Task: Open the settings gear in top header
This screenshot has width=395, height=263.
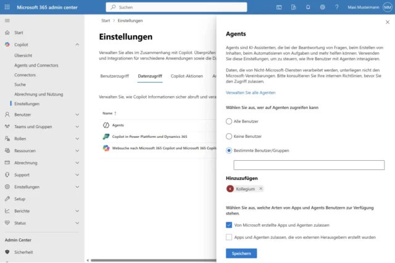Action: tap(322, 7)
